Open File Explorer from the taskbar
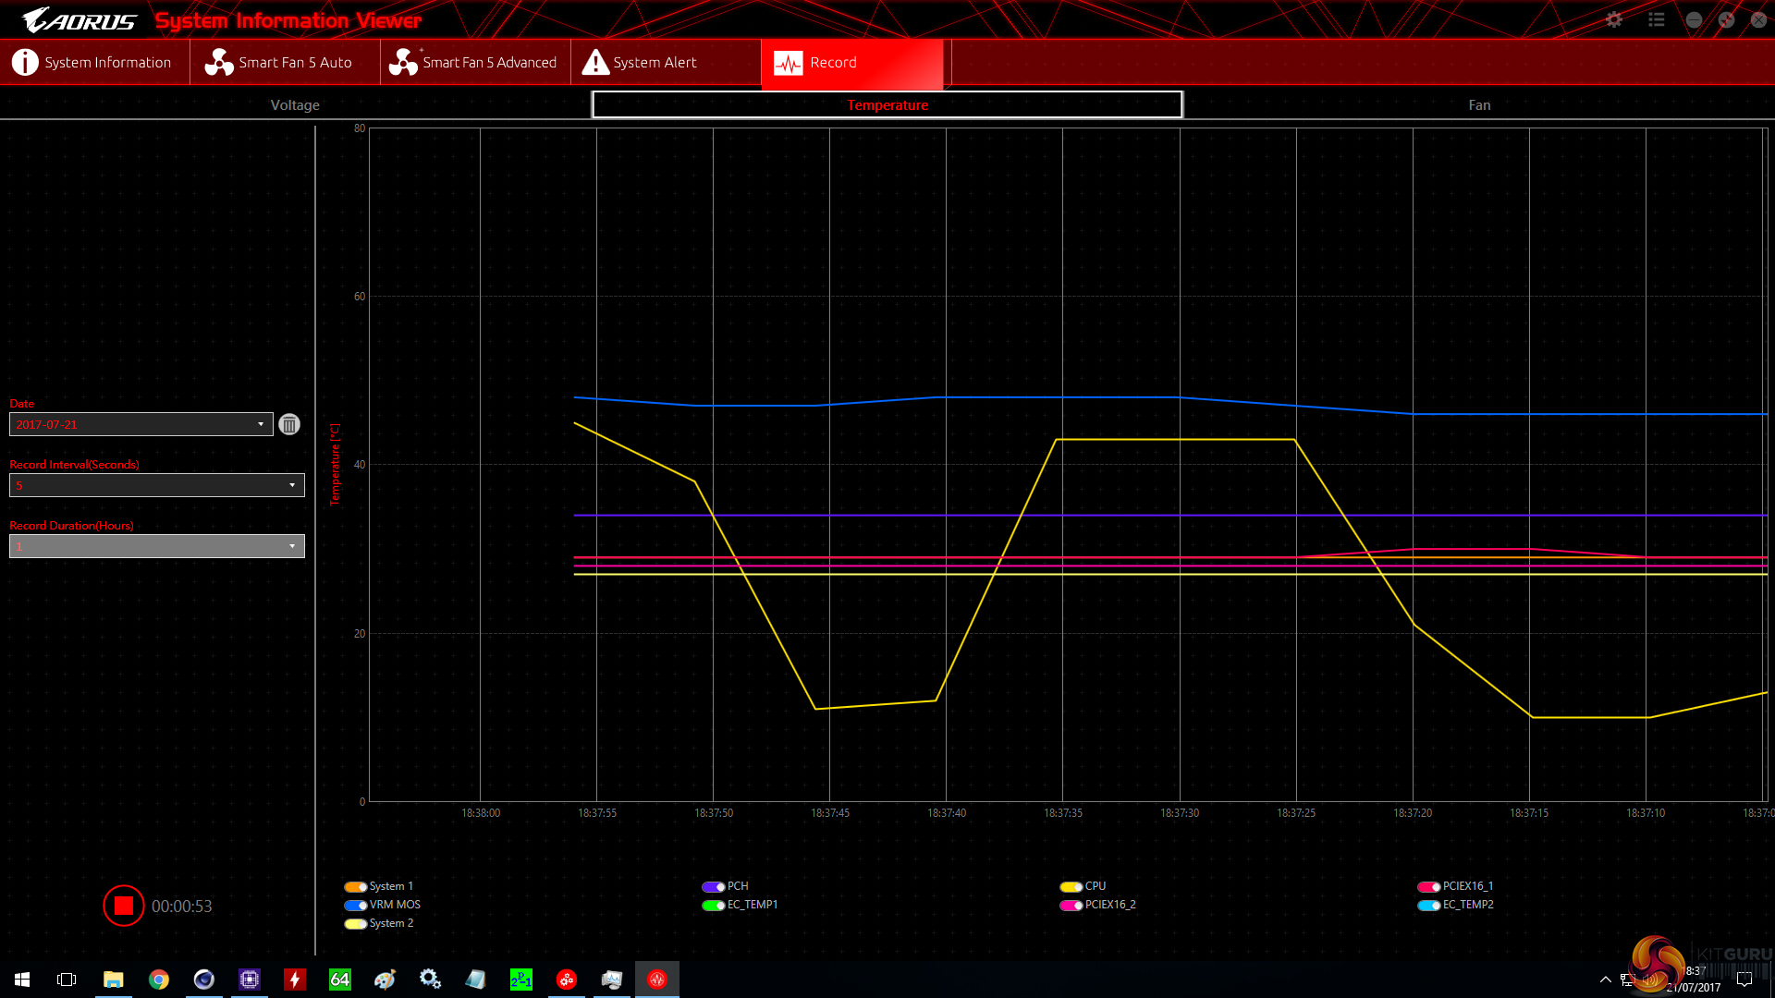The width and height of the screenshot is (1775, 998). (113, 980)
